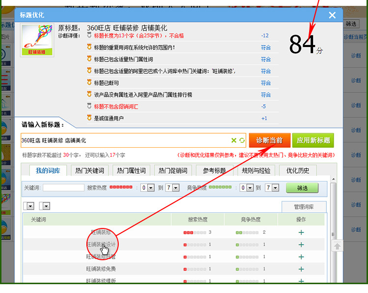Click the medal icon beside 是诚信通用户
This screenshot has height=293, width=368.
[x=89, y=117]
